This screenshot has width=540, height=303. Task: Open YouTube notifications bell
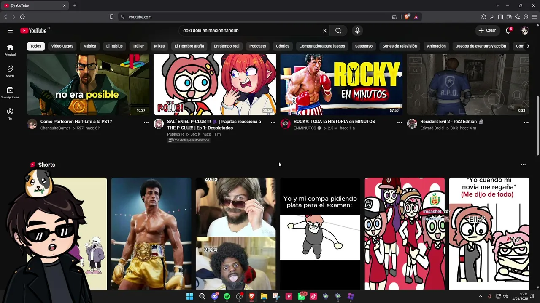[509, 30]
